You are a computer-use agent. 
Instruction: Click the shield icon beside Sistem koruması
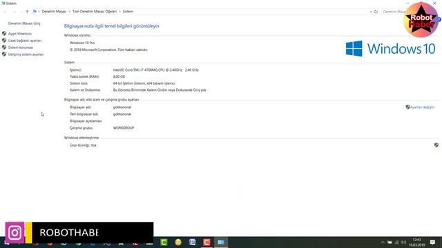point(4,48)
